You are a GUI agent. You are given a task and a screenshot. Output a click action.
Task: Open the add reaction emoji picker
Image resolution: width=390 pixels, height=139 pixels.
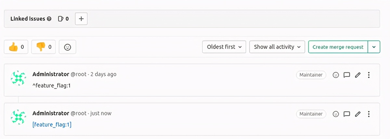pos(67,47)
